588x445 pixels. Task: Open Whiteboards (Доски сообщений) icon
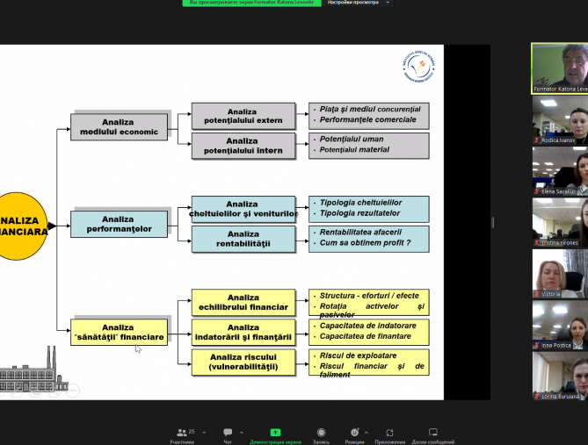point(432,432)
